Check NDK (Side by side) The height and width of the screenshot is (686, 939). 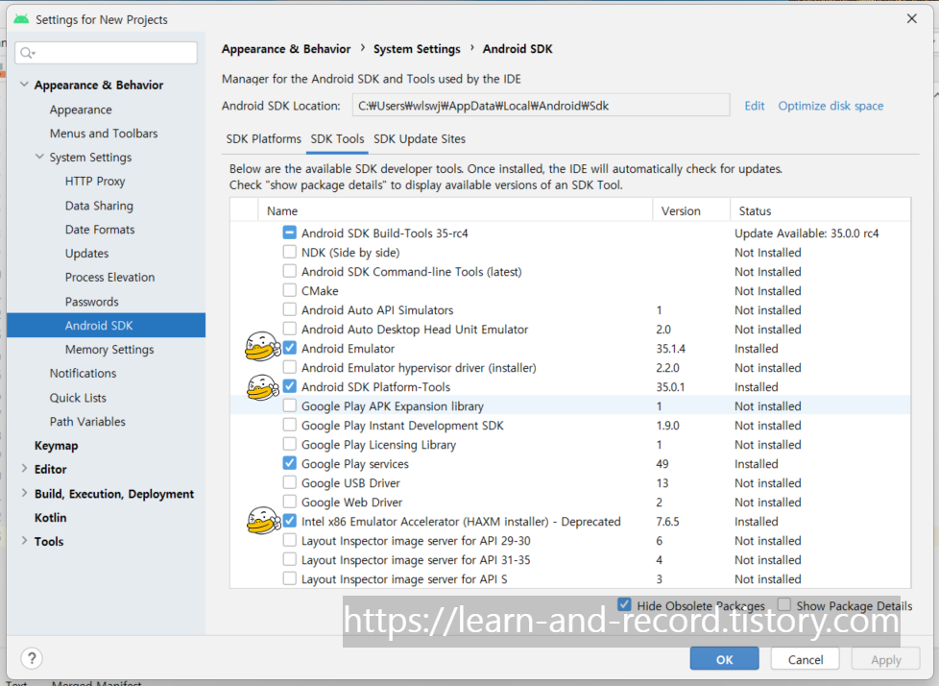pyautogui.click(x=290, y=252)
